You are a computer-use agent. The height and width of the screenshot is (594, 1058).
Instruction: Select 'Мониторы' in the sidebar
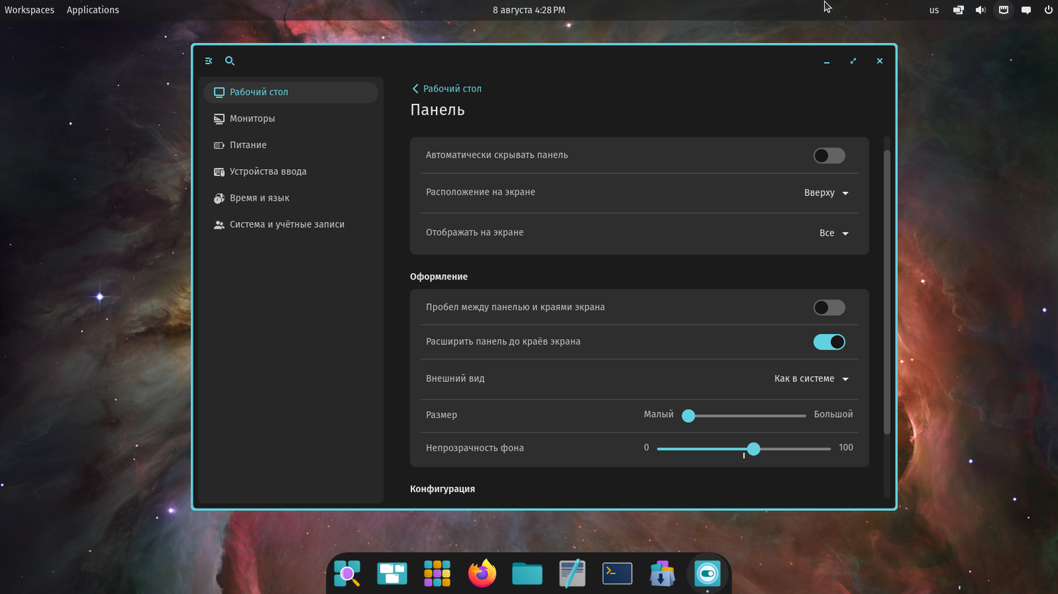[252, 119]
